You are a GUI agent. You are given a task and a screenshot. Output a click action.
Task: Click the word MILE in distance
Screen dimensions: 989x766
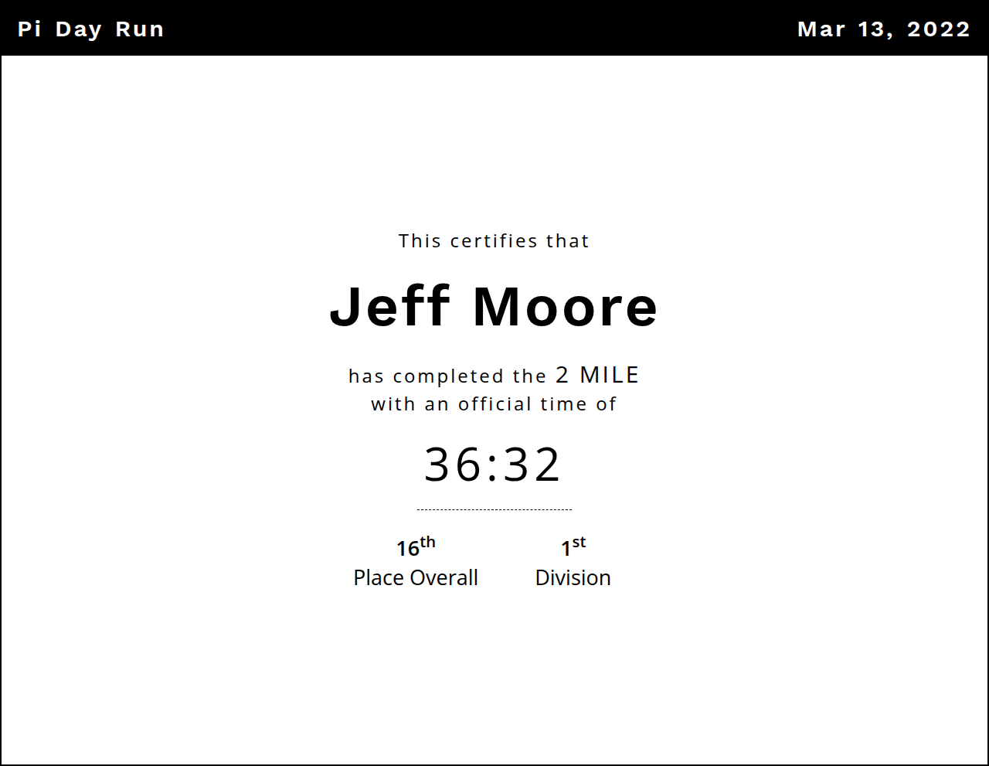610,375
